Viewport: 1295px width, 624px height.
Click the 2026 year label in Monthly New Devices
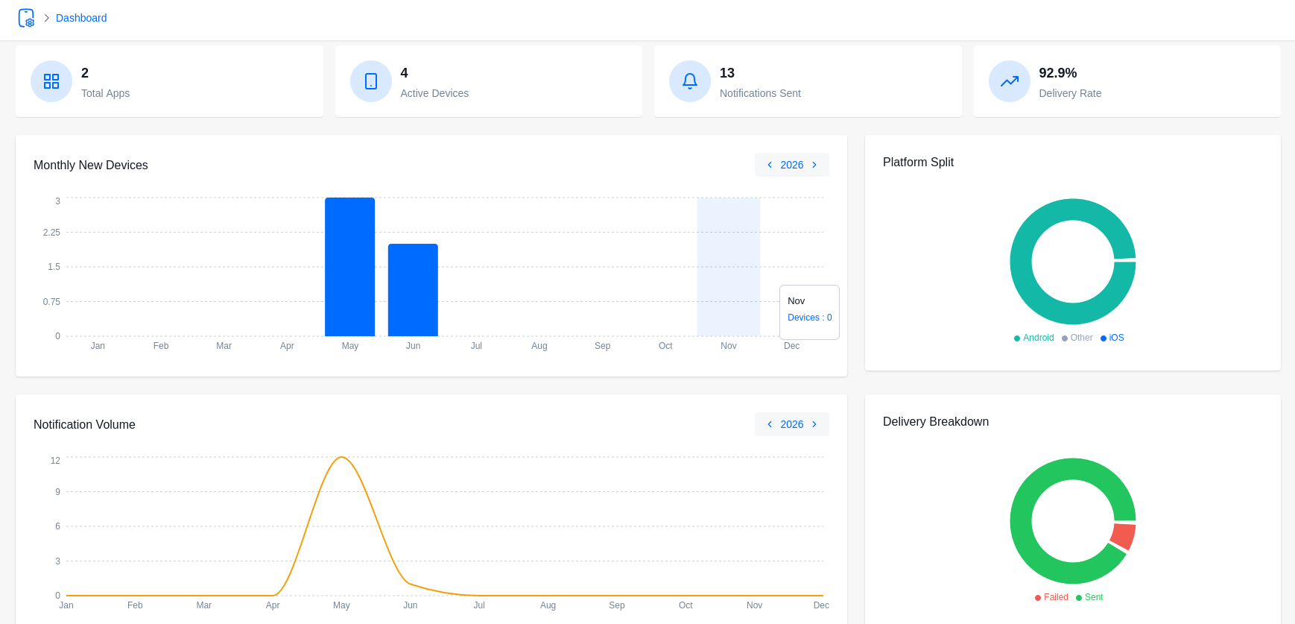coord(792,165)
